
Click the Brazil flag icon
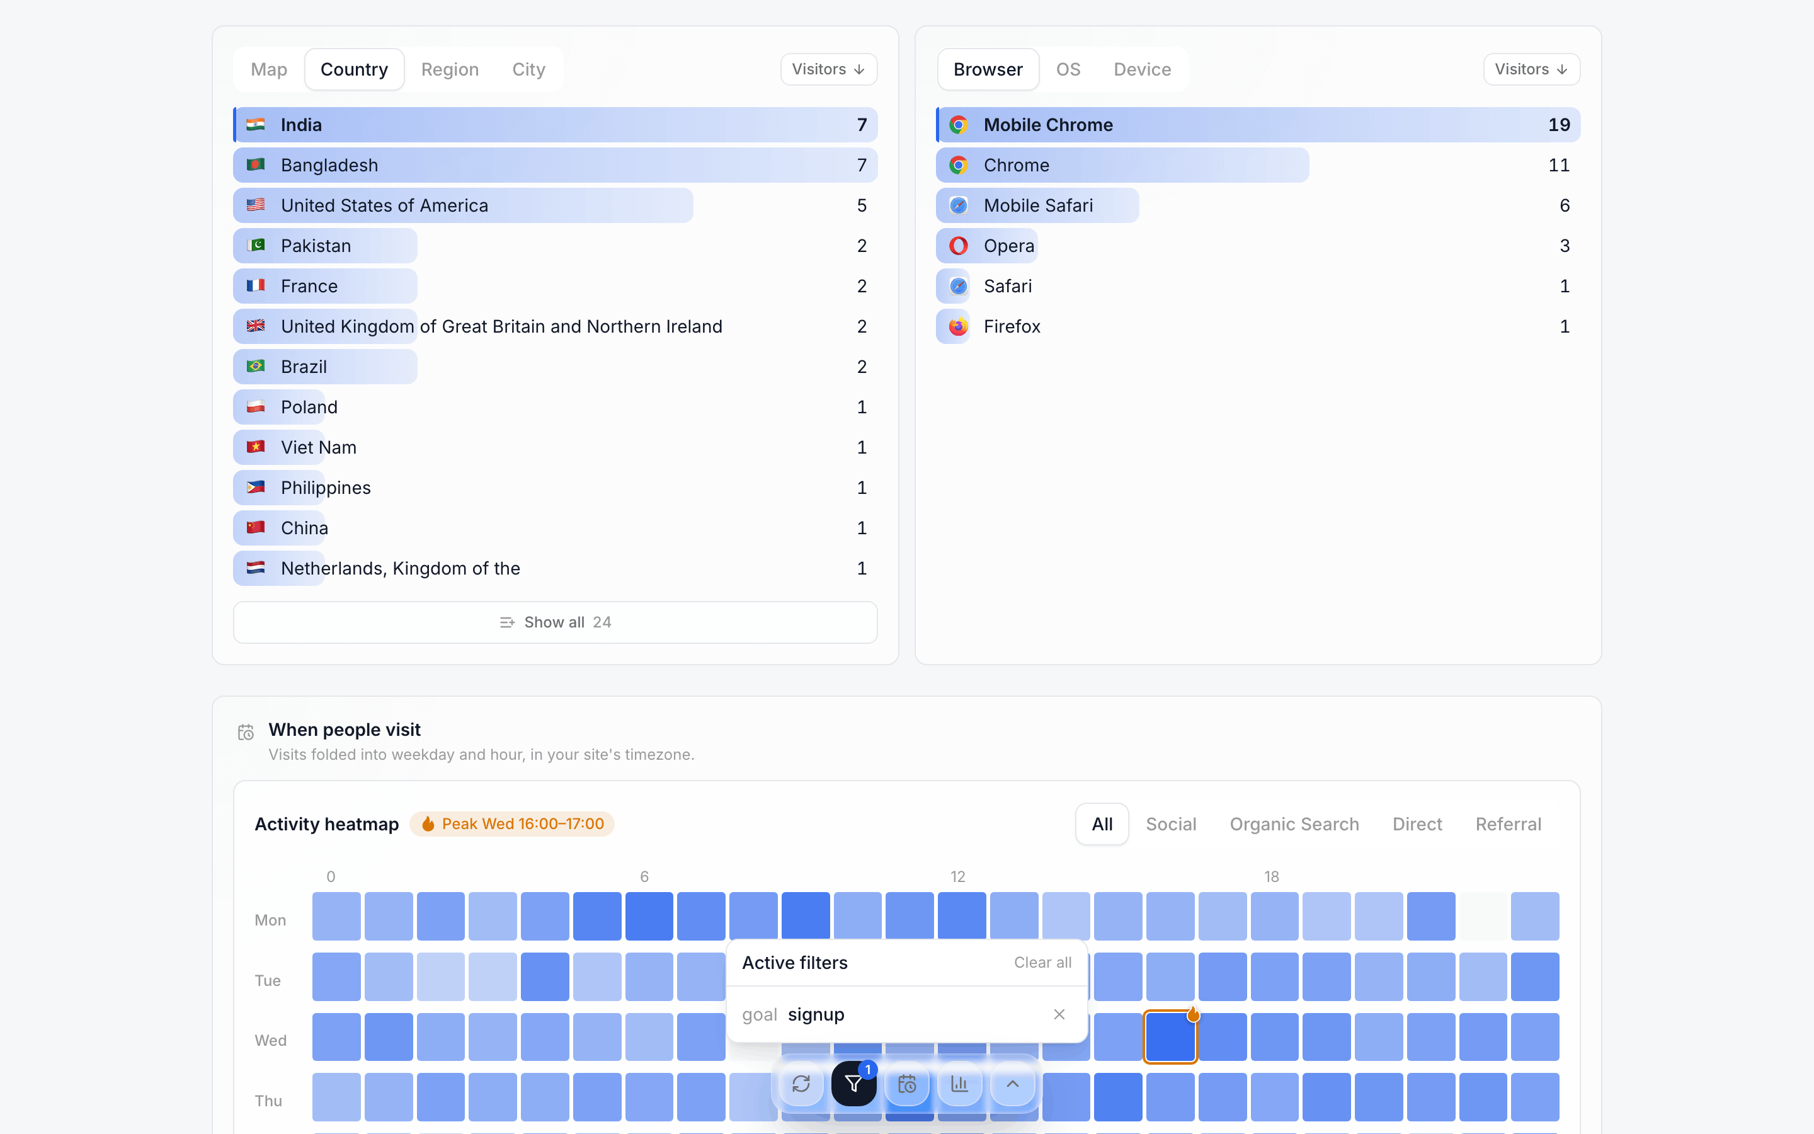pos(256,366)
